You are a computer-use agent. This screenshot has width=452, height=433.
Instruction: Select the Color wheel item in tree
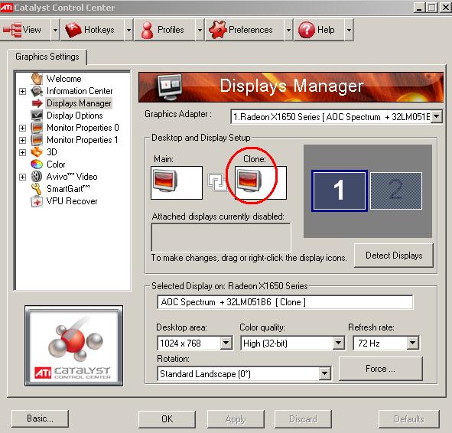pos(37,164)
